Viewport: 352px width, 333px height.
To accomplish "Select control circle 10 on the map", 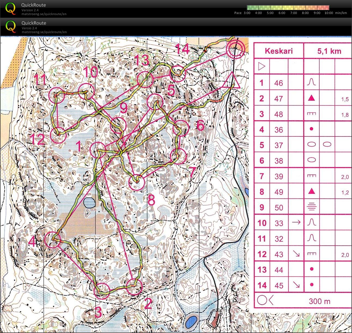I will 86,91.
